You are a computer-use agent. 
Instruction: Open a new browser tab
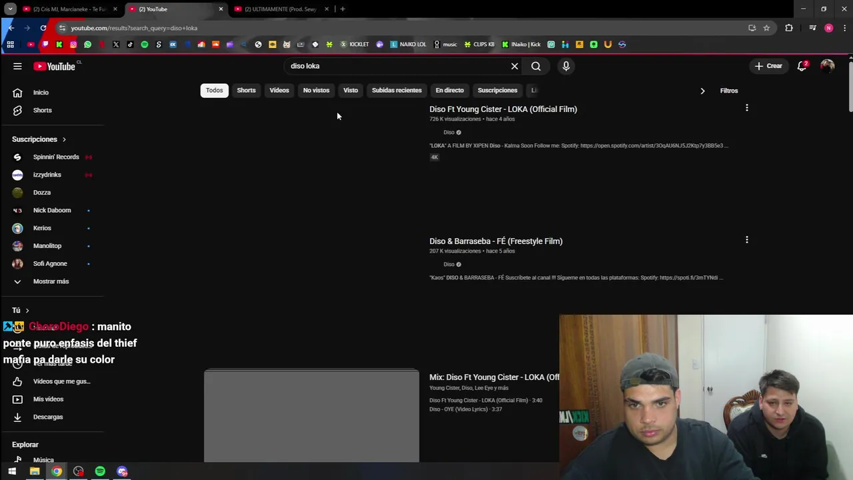[343, 9]
